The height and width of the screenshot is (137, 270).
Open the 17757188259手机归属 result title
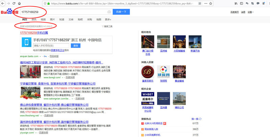coord(34,33)
